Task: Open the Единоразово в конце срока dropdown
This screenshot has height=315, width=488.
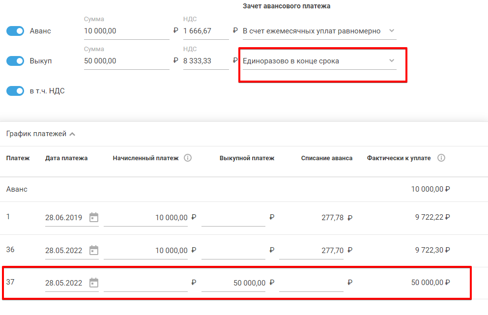Action: coord(319,61)
